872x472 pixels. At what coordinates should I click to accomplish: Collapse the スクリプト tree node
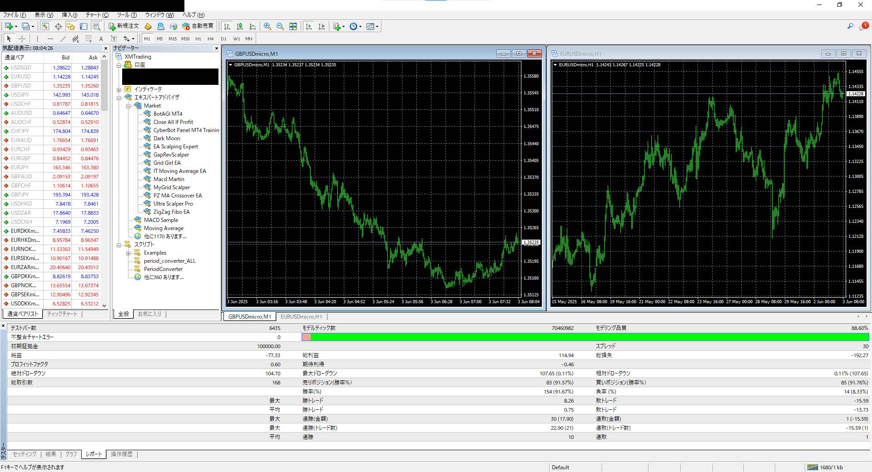point(119,245)
